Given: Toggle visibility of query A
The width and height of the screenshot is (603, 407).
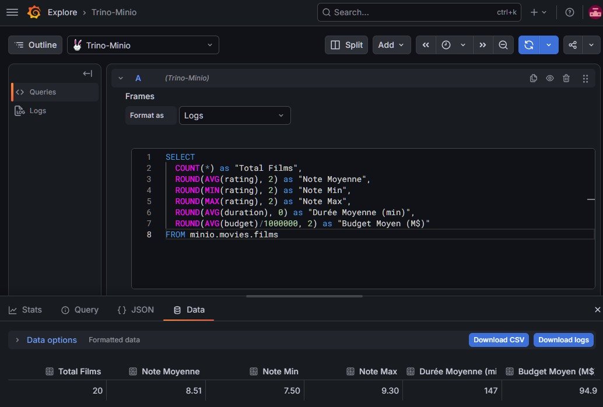Looking at the screenshot, I should point(550,78).
